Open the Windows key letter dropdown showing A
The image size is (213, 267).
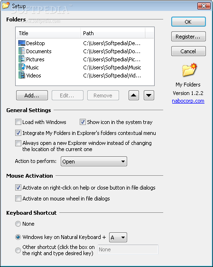(118, 237)
